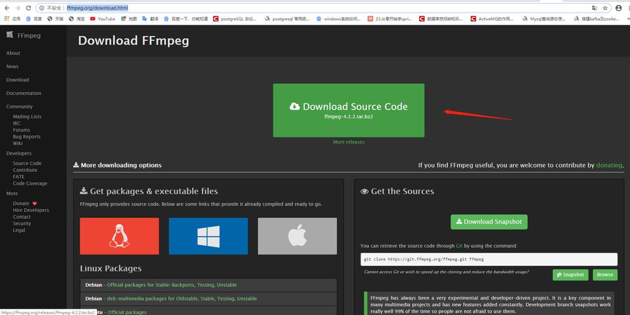
Task: Follow the donating link
Action: pyautogui.click(x=609, y=165)
